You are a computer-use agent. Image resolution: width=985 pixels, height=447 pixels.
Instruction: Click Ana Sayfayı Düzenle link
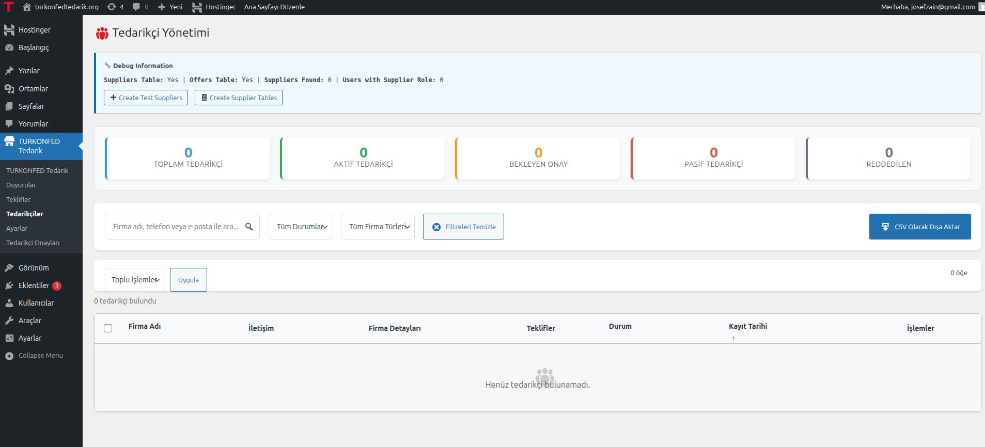[274, 7]
